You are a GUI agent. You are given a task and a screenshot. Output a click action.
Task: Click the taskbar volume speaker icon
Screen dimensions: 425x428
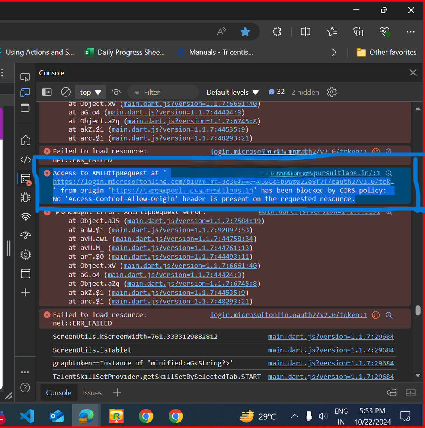pos(323,416)
